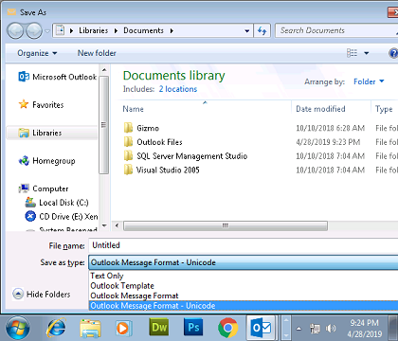The height and width of the screenshot is (341, 398).
Task: Sort by Type column header
Action: [x=384, y=109]
